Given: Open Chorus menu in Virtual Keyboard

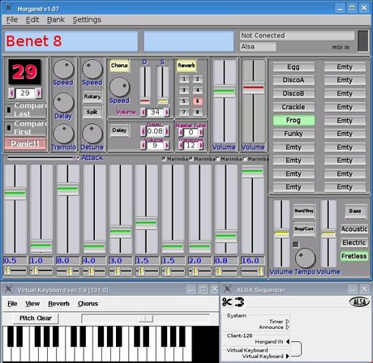Looking at the screenshot, I should coord(88,304).
